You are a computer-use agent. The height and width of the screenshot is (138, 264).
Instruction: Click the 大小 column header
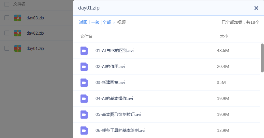[x=224, y=36]
